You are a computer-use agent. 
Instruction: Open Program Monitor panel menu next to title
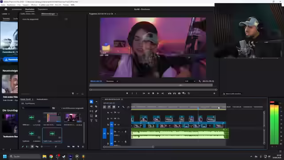115,14
